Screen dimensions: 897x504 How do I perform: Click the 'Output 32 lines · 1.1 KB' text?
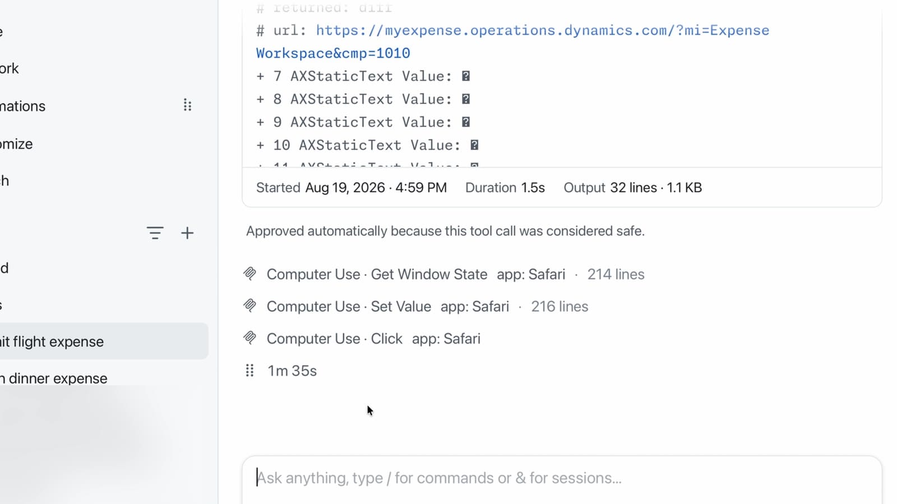(x=633, y=188)
